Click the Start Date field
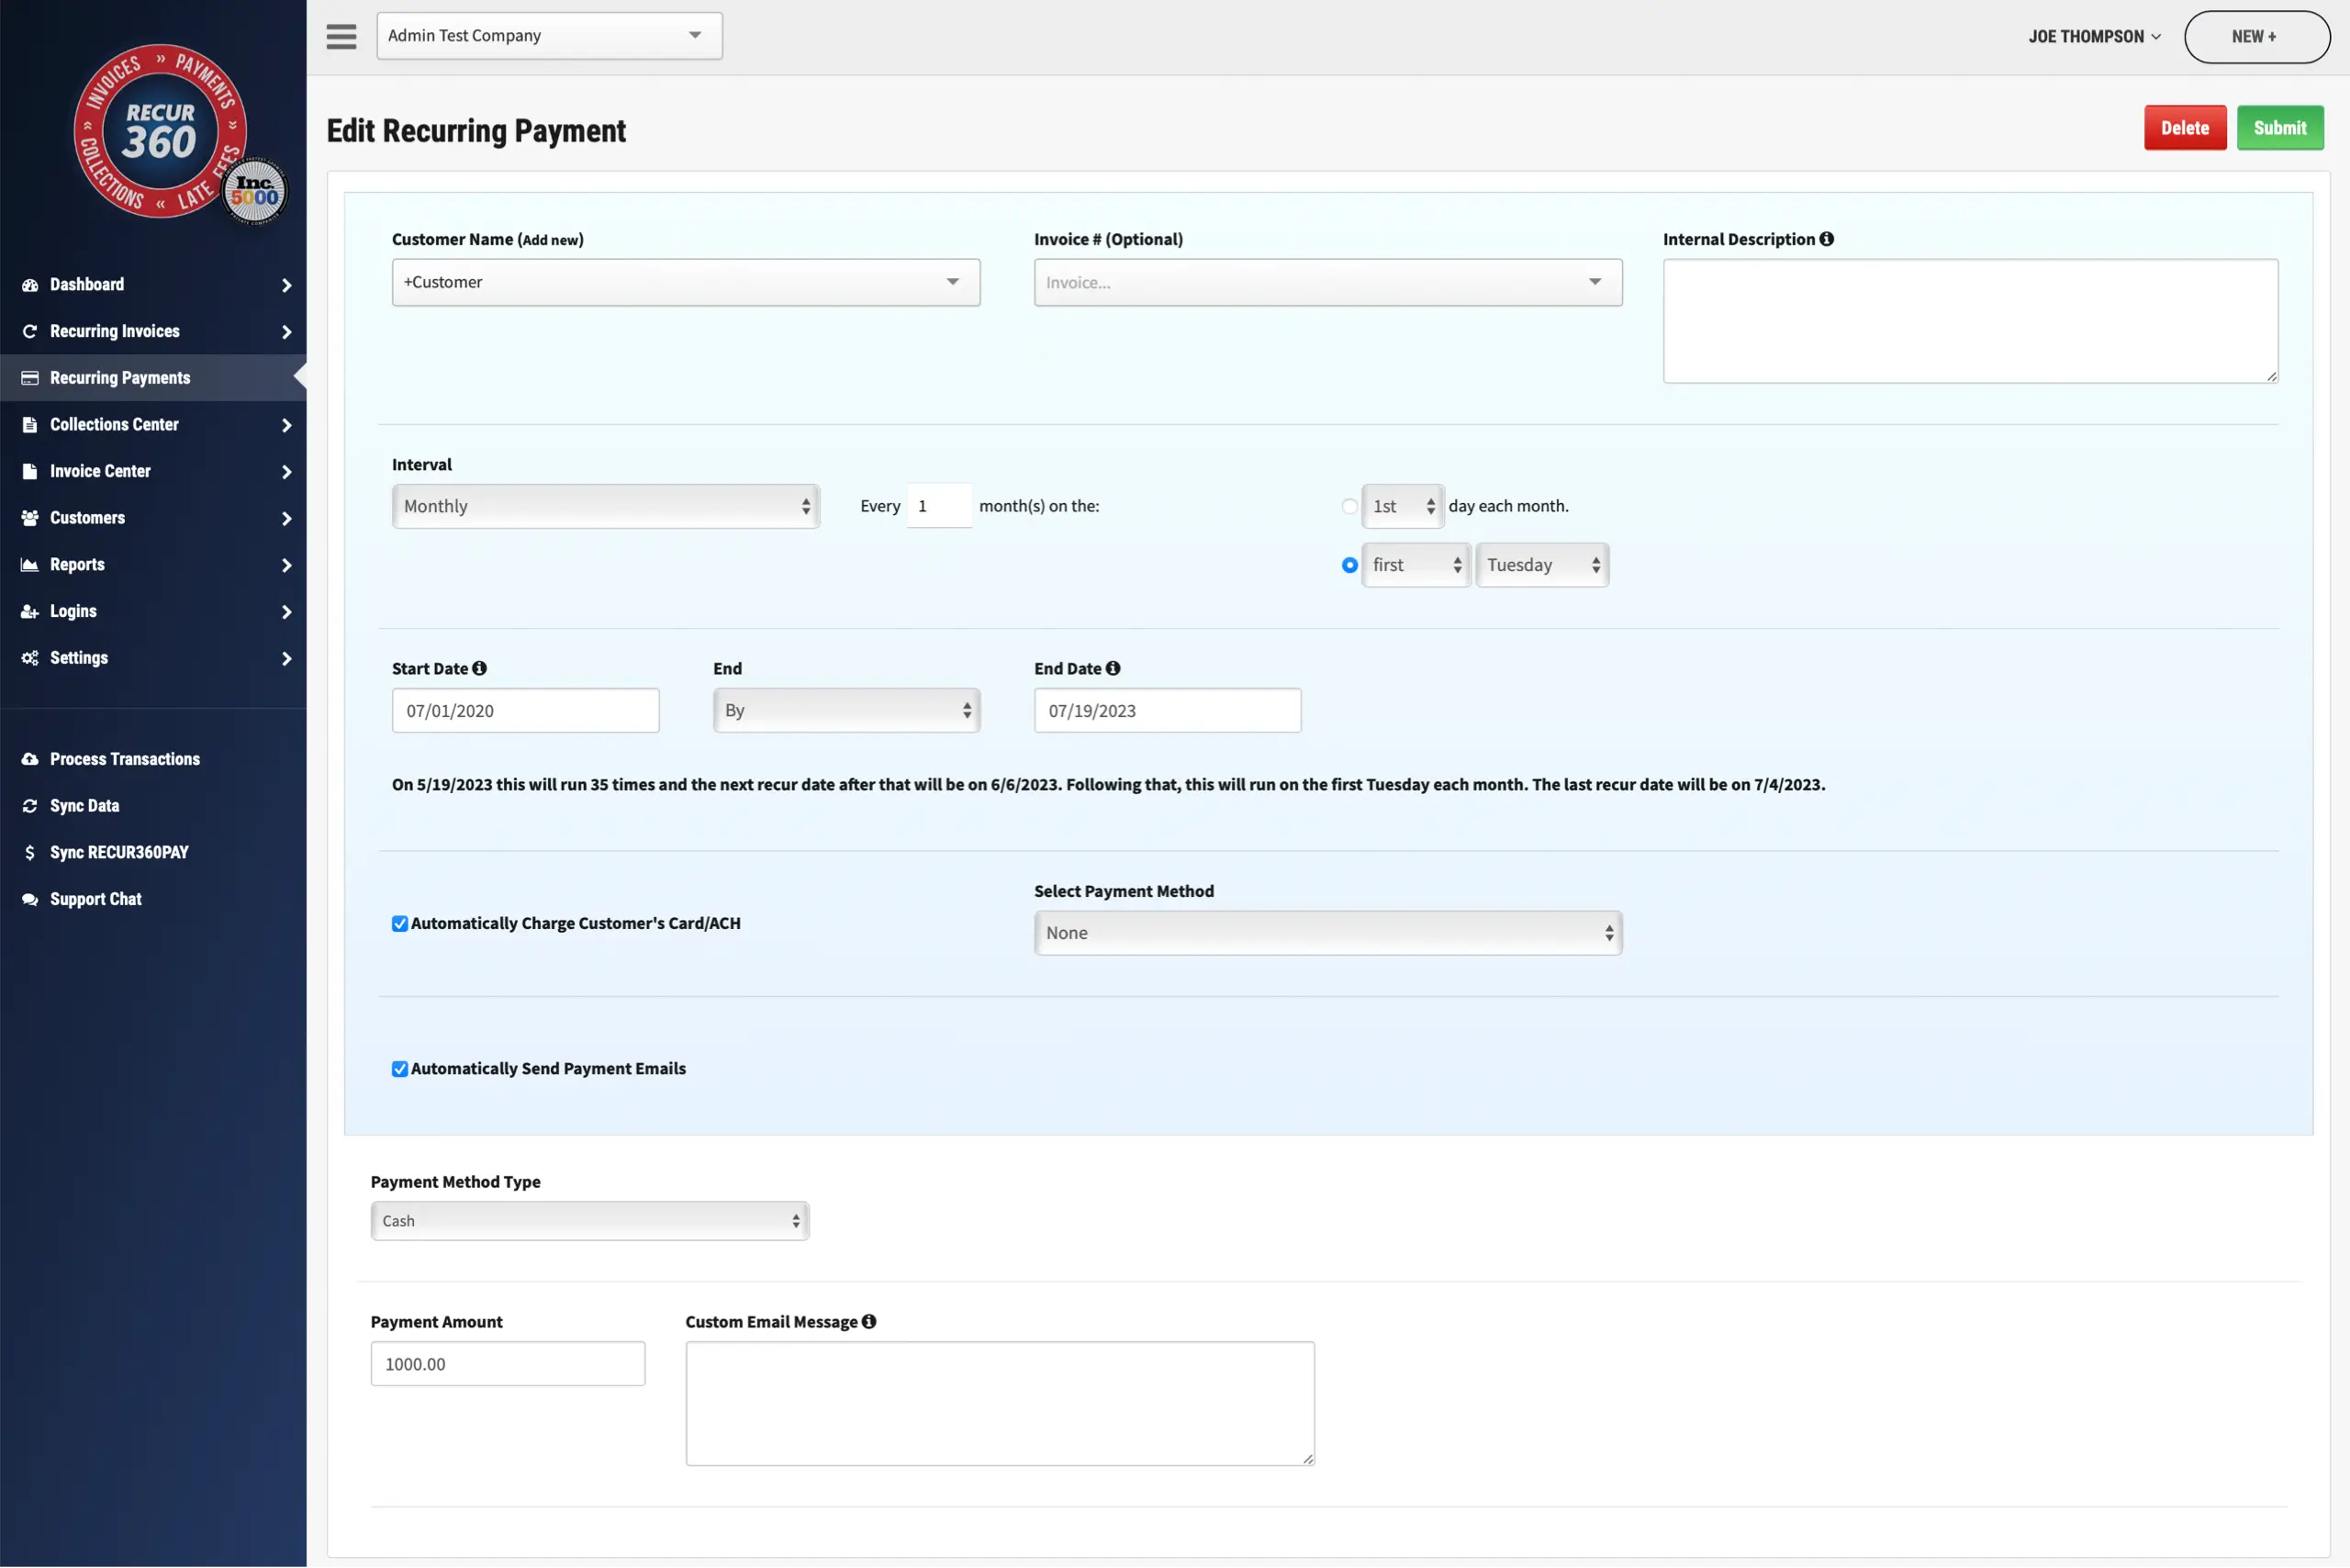 525,710
